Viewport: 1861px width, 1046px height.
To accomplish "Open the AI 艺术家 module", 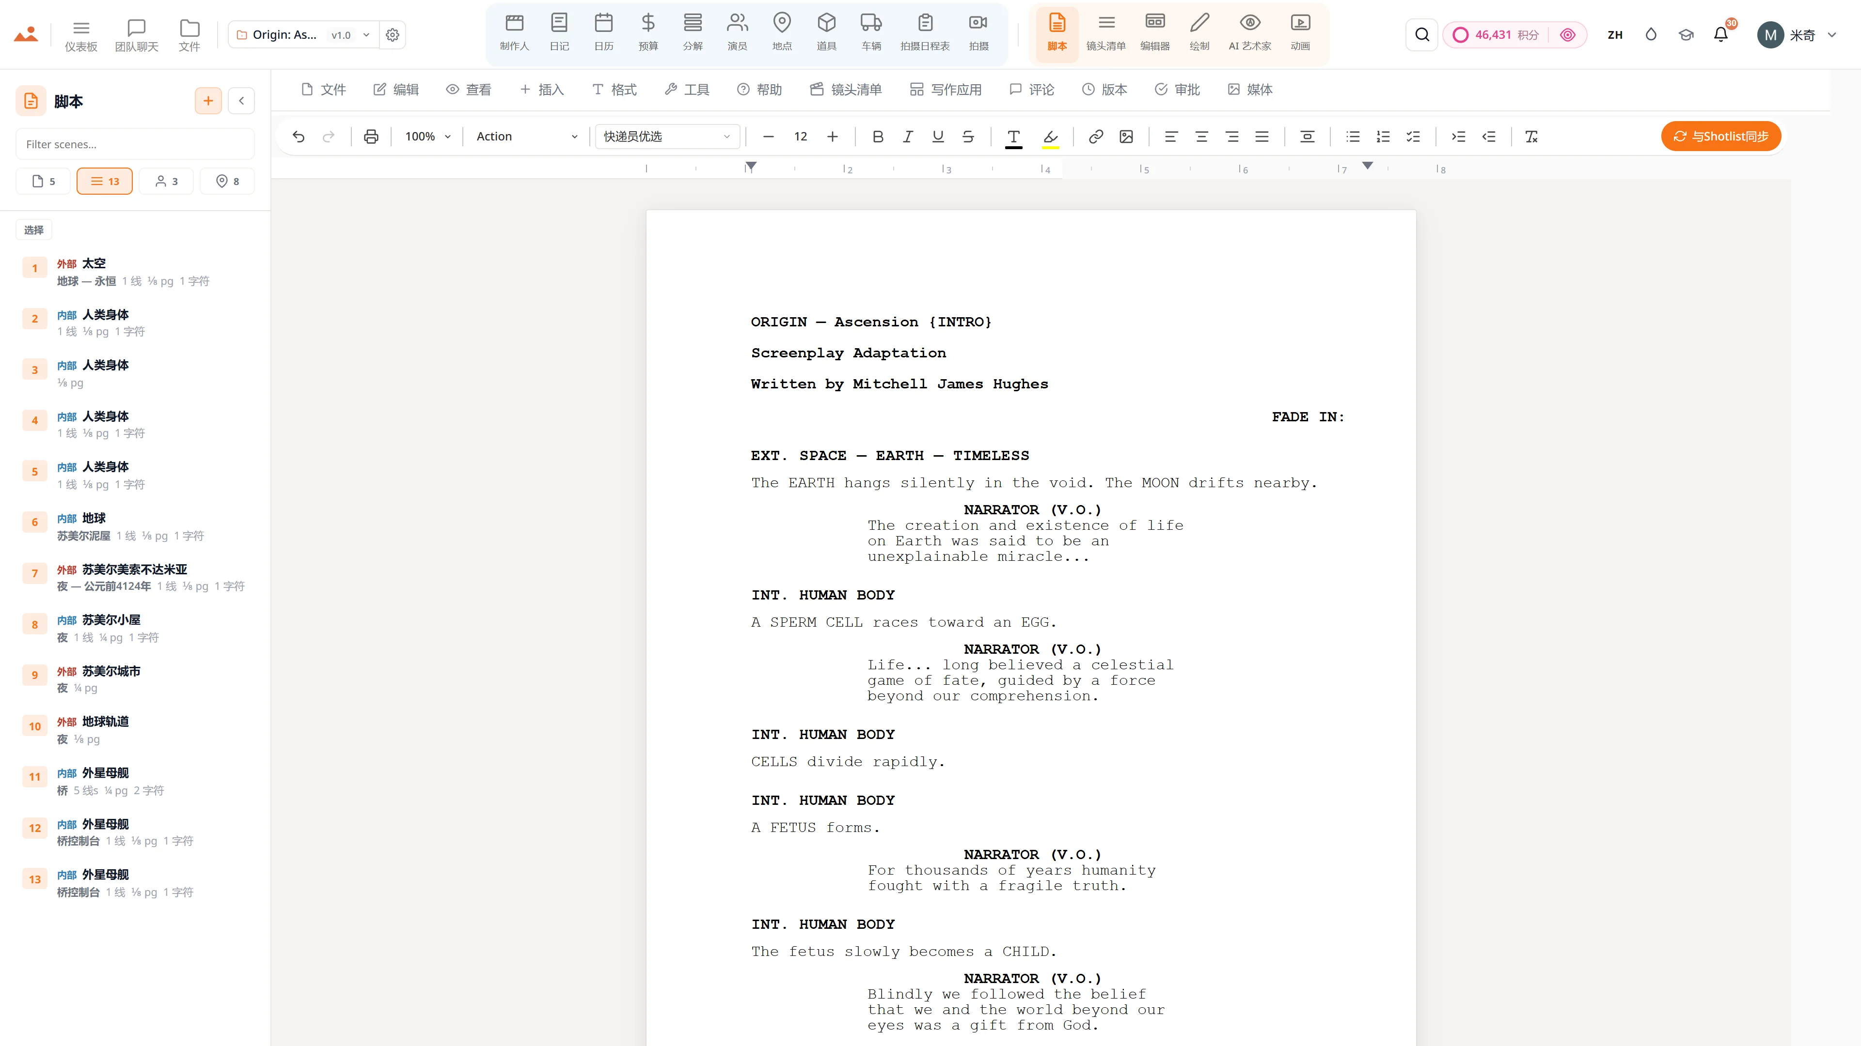I will point(1250,33).
